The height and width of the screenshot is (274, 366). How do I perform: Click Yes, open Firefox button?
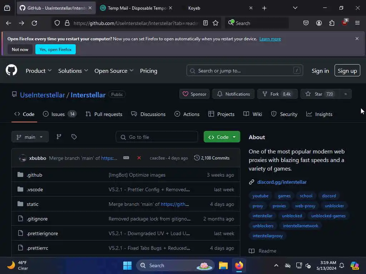[x=55, y=49]
